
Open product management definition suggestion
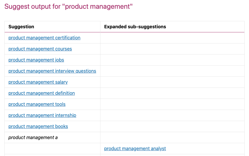(42, 93)
